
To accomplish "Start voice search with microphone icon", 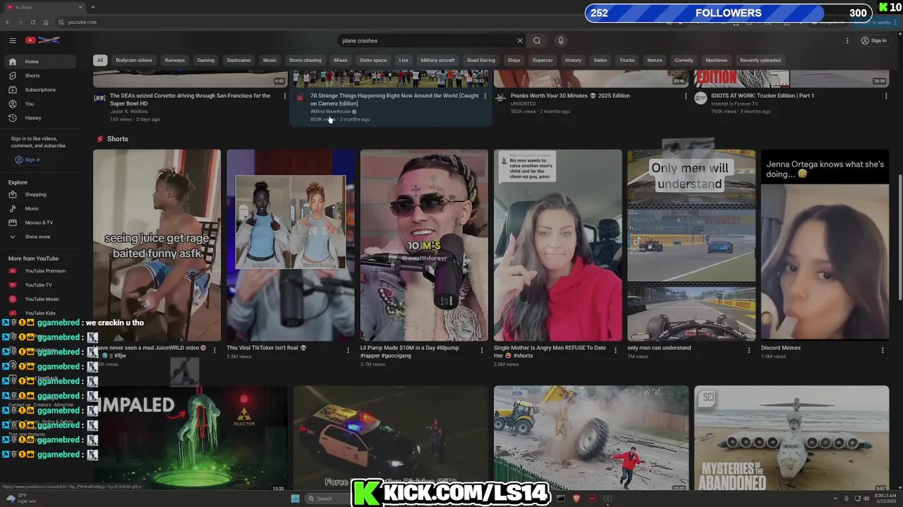I will [561, 40].
